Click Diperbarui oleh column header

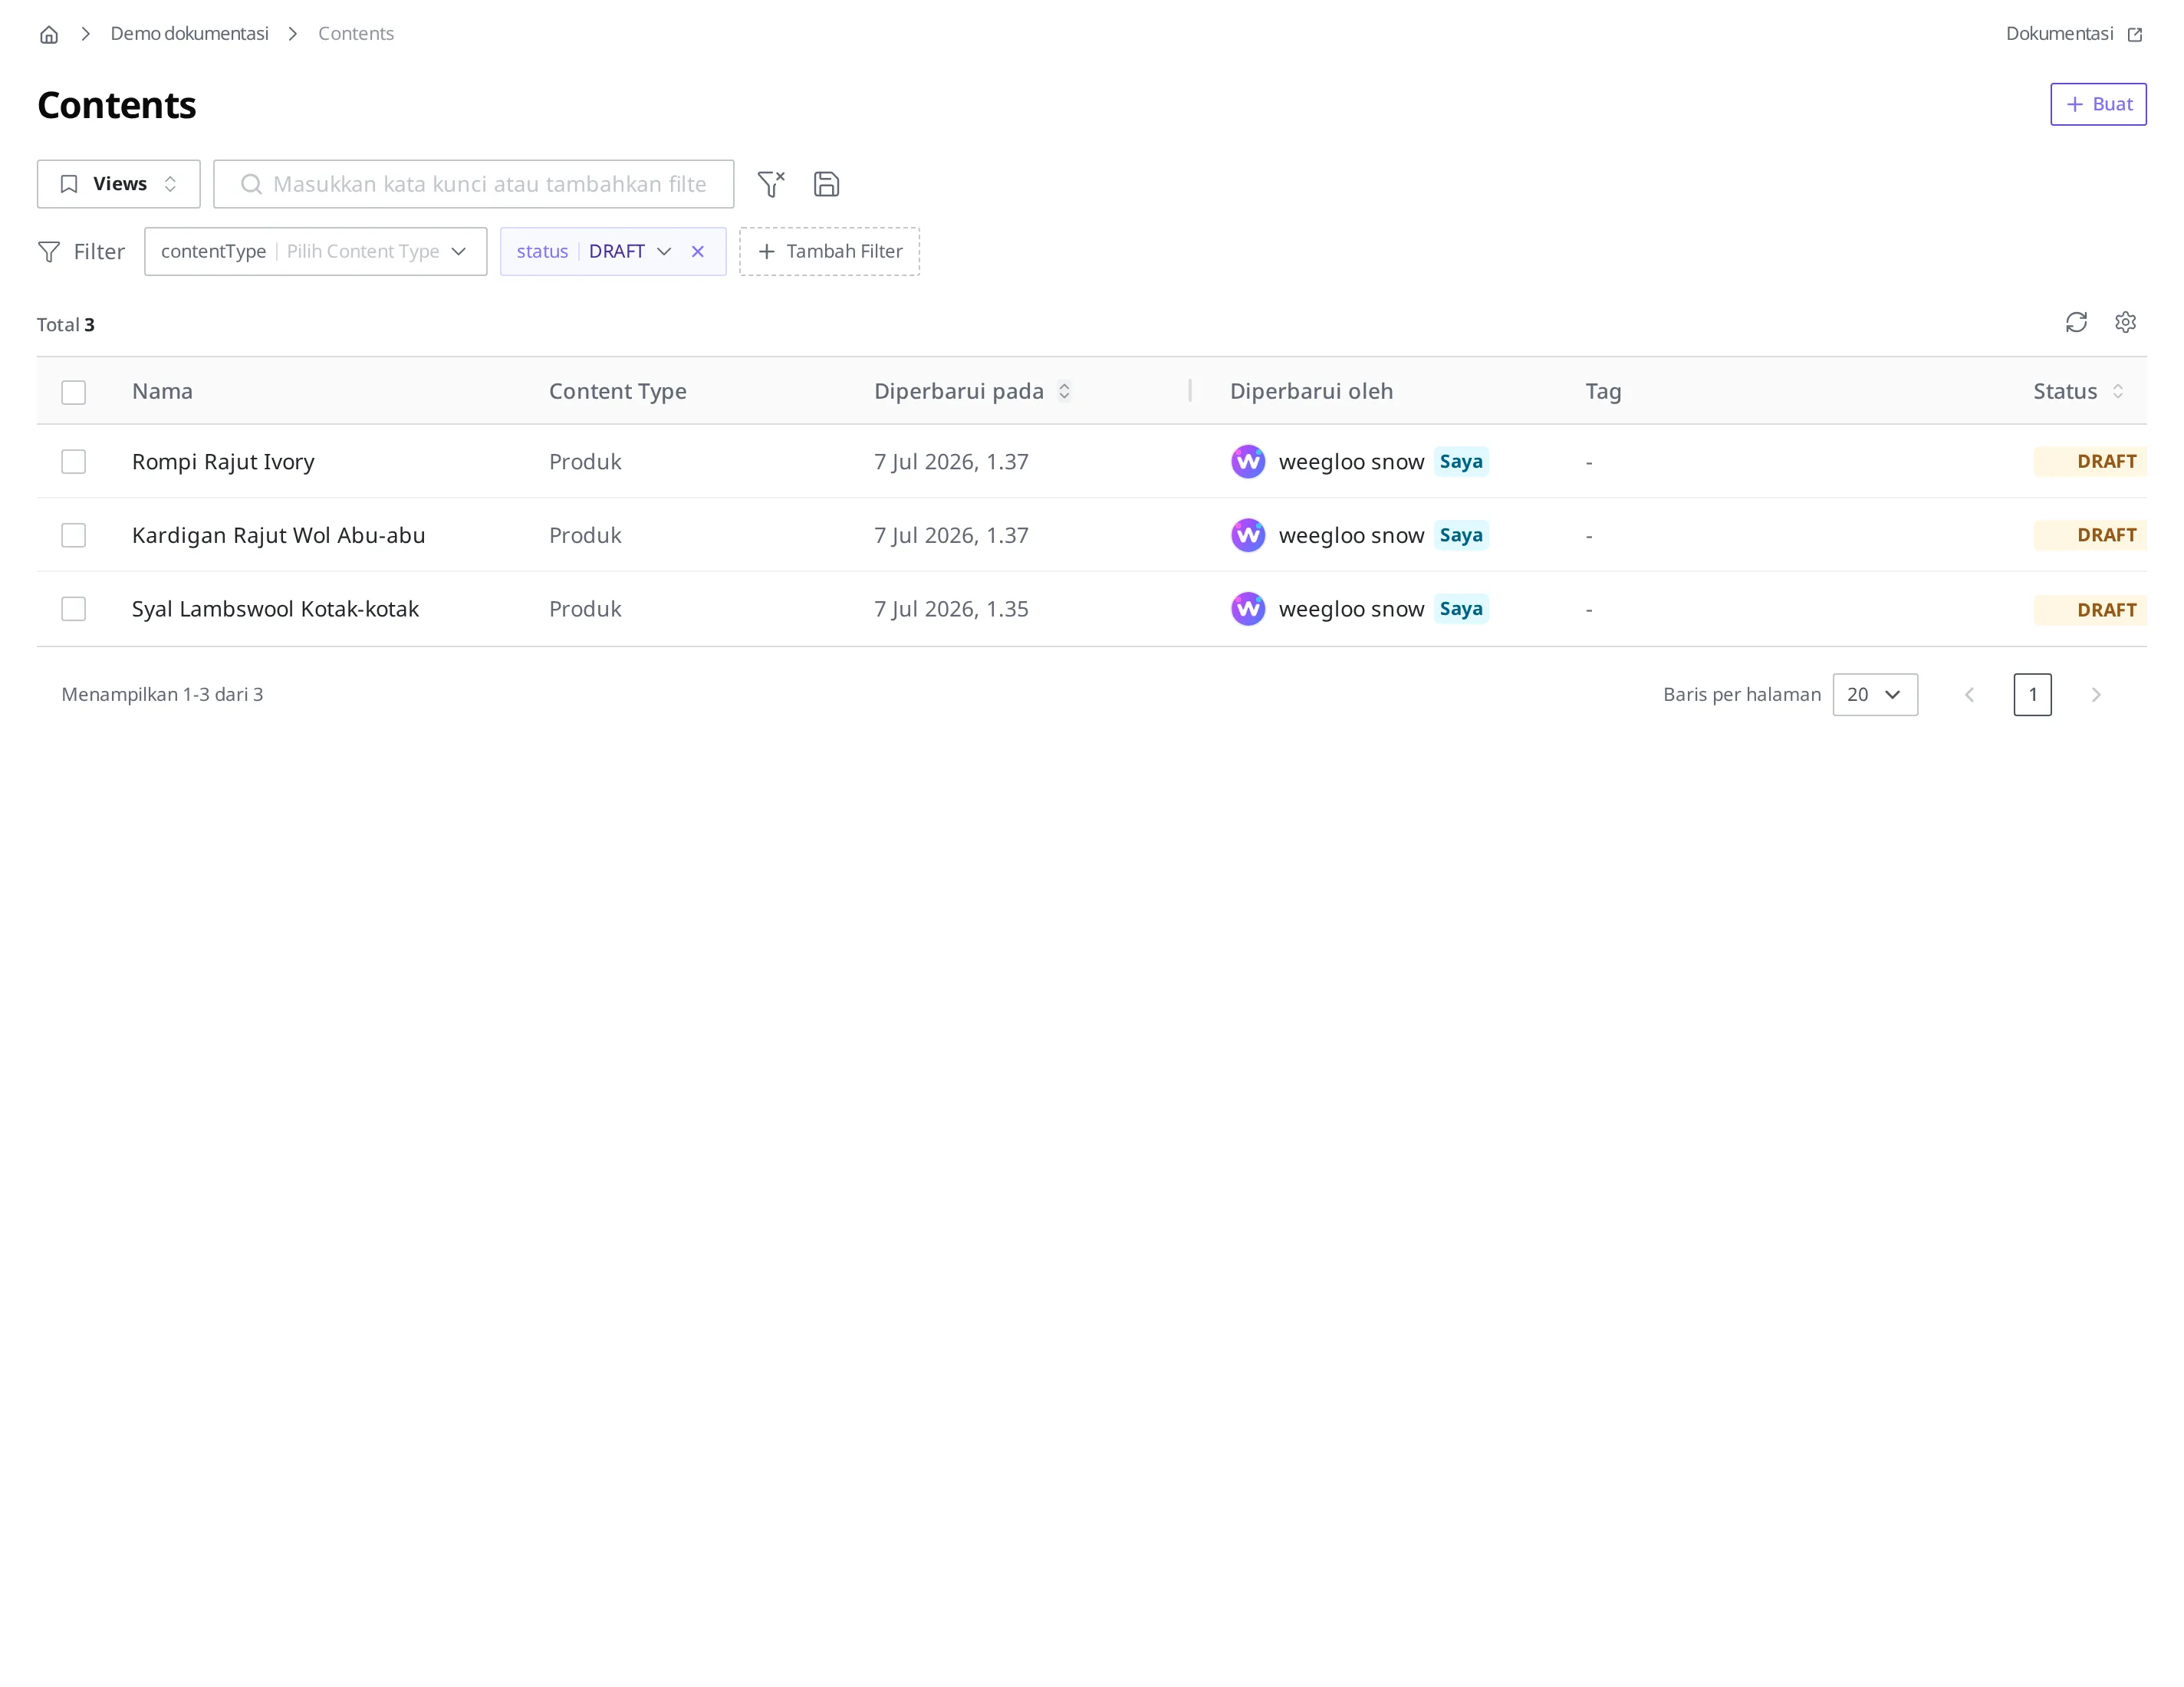click(1311, 391)
